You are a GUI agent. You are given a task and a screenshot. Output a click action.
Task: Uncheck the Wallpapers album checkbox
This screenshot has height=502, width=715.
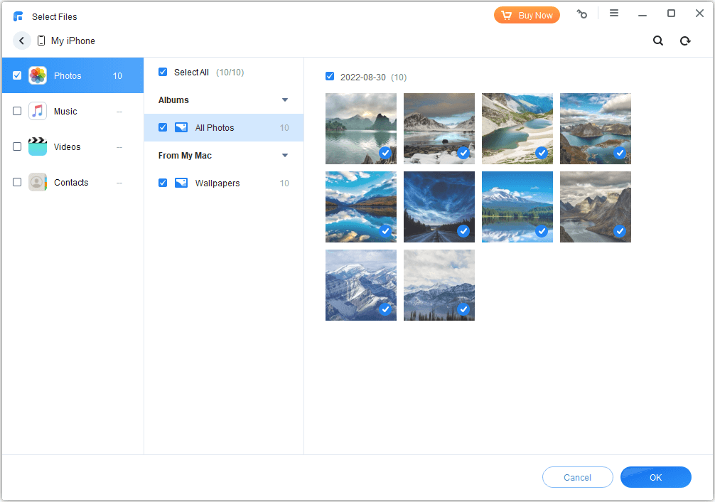click(163, 183)
